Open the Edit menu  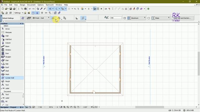click(x=11, y=5)
